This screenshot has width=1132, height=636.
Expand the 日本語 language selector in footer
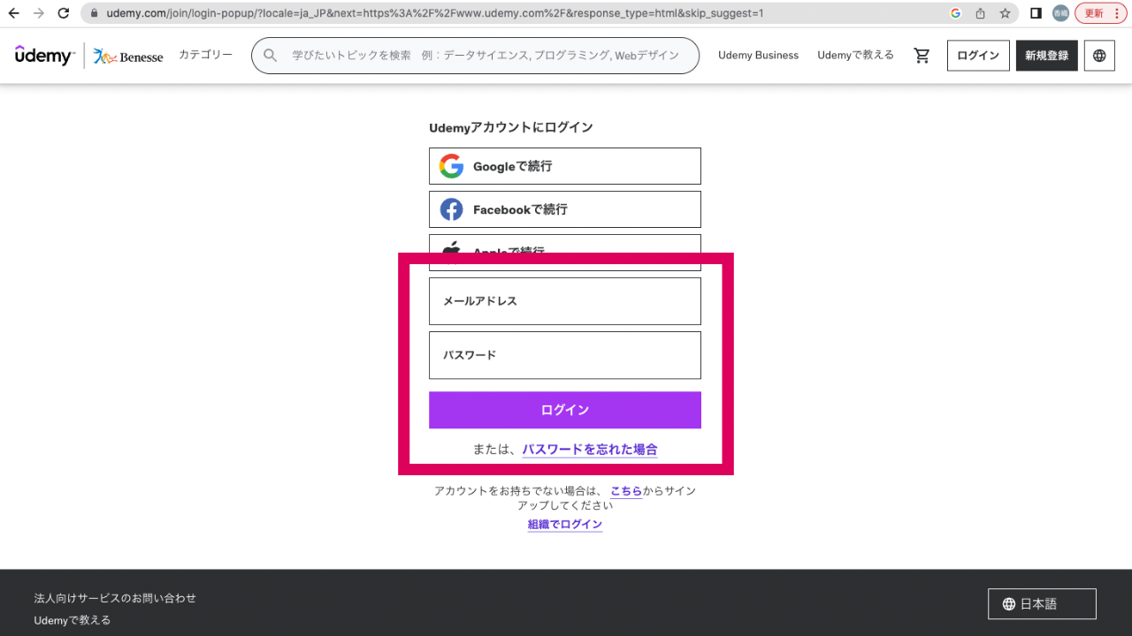(x=1042, y=604)
